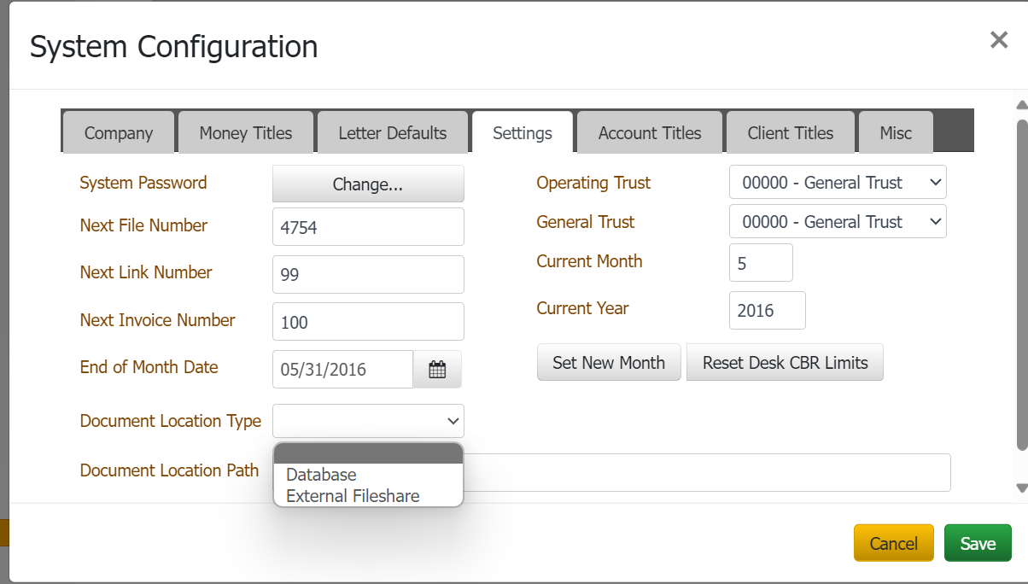Open the Money Titles tab

(x=246, y=133)
